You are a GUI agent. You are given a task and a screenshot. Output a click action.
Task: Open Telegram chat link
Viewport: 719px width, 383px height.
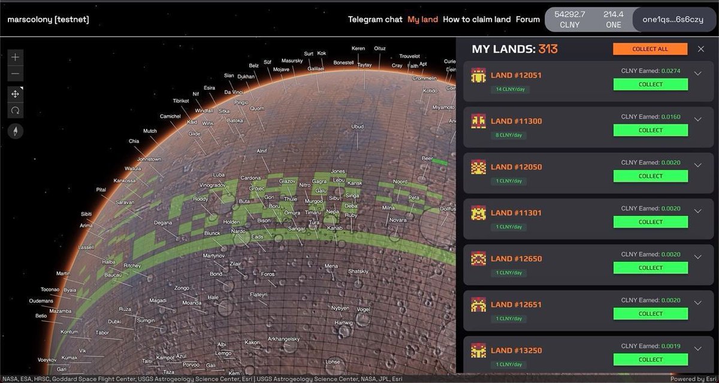[375, 20]
